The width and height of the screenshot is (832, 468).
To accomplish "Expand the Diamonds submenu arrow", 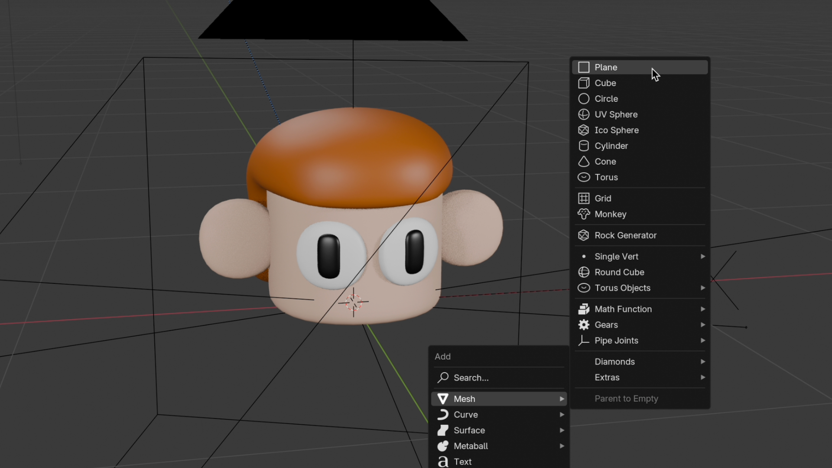I will pos(703,361).
